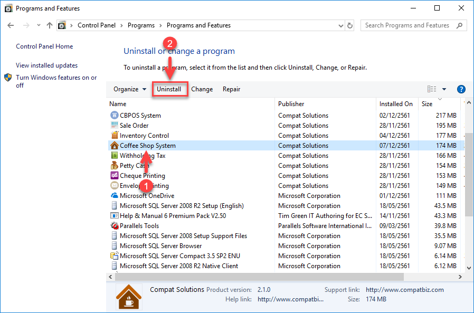Click the CBPOS System program icon

coord(114,115)
